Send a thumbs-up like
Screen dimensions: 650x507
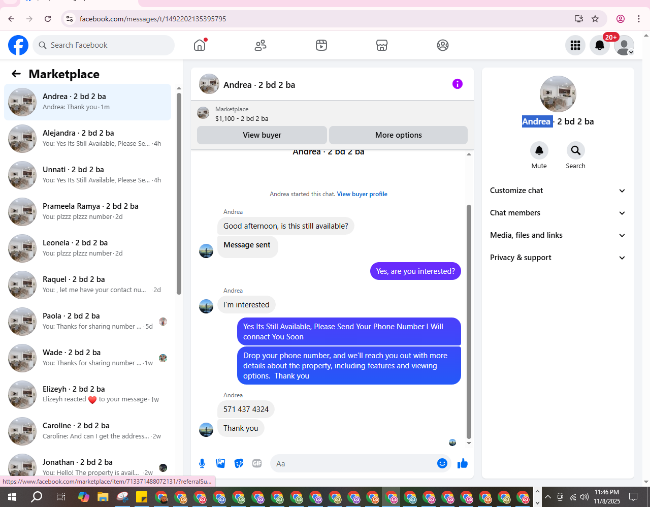point(463,463)
